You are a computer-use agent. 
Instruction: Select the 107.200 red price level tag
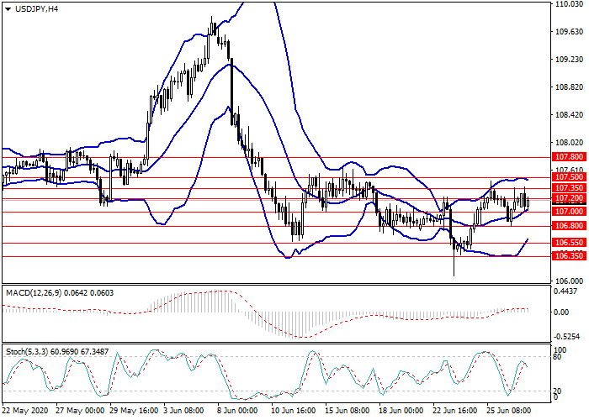point(569,198)
